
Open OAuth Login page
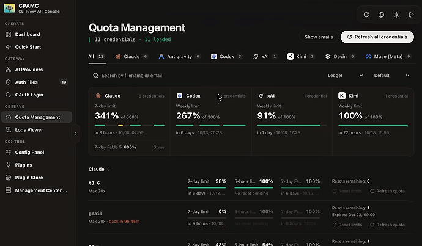(x=36, y=95)
